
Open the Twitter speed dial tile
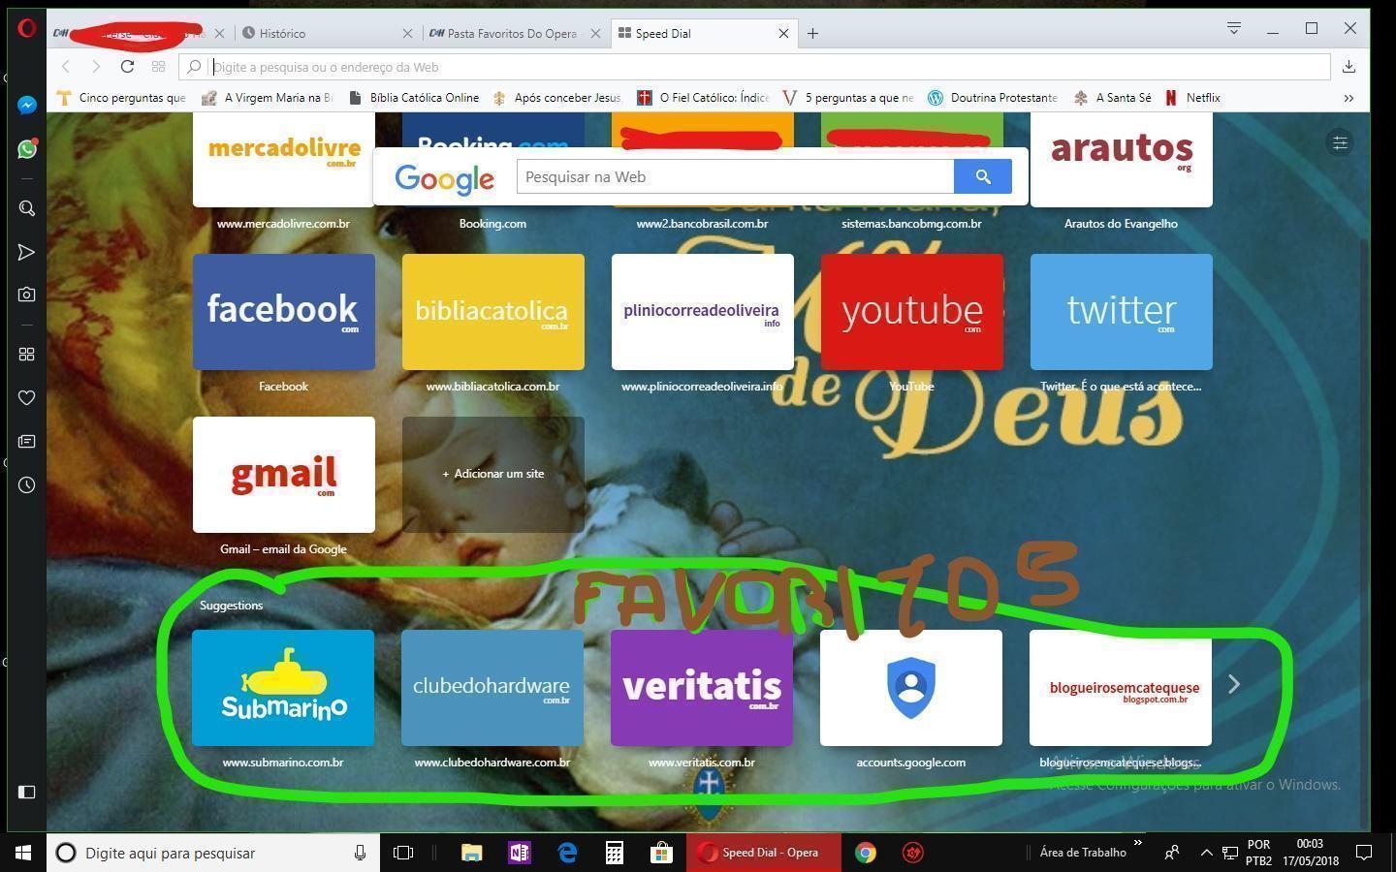pos(1121,312)
